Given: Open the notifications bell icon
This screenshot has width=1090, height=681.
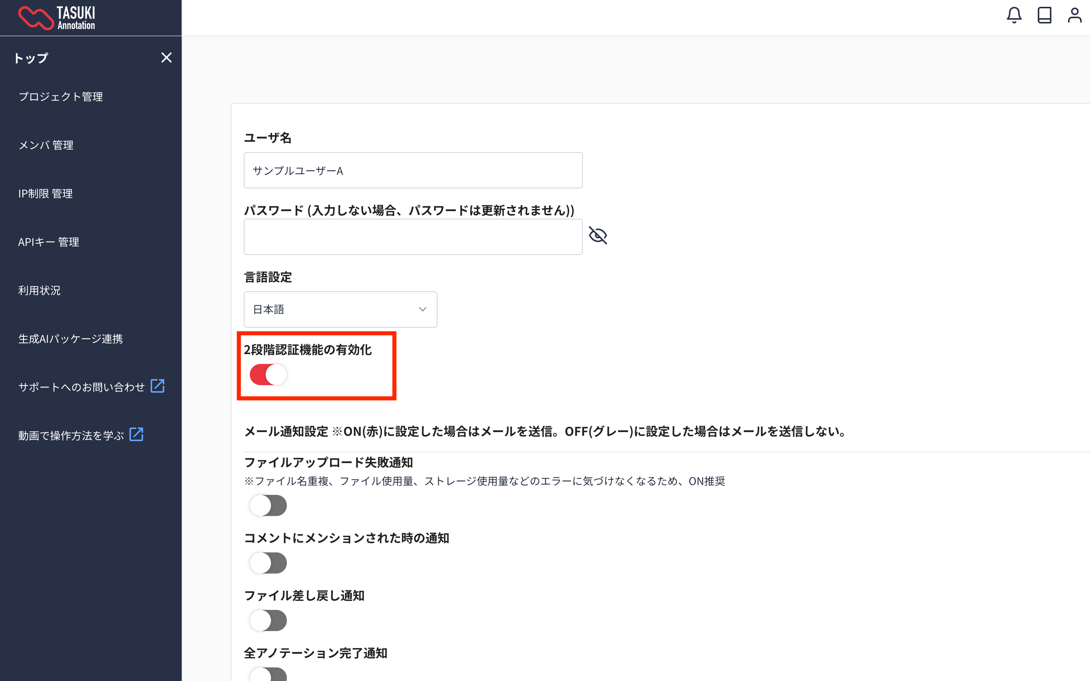Looking at the screenshot, I should pos(1014,15).
